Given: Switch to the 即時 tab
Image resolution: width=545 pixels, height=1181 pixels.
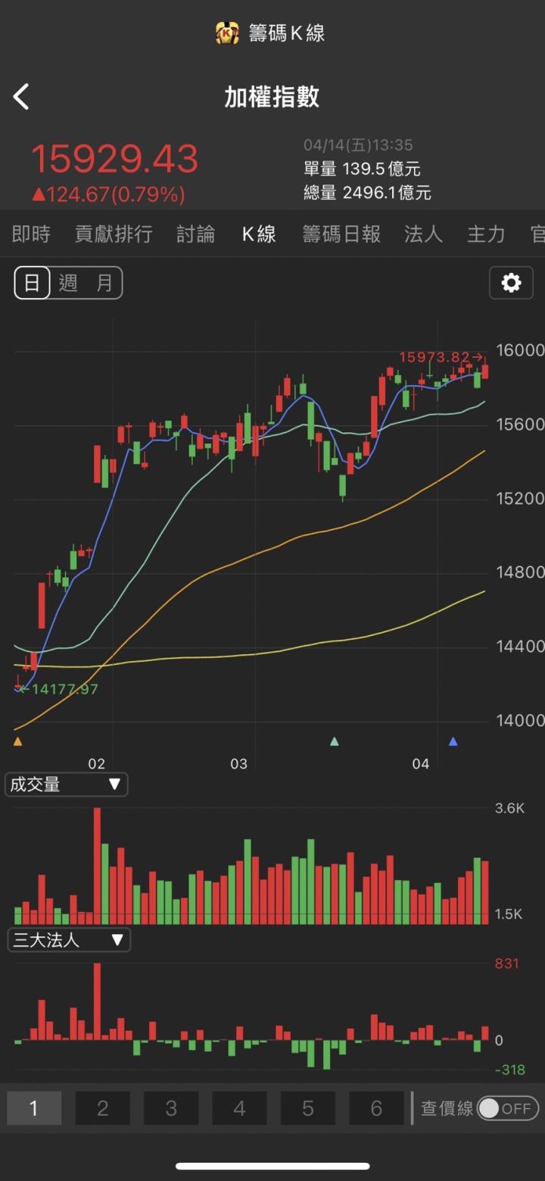Looking at the screenshot, I should pos(31,234).
